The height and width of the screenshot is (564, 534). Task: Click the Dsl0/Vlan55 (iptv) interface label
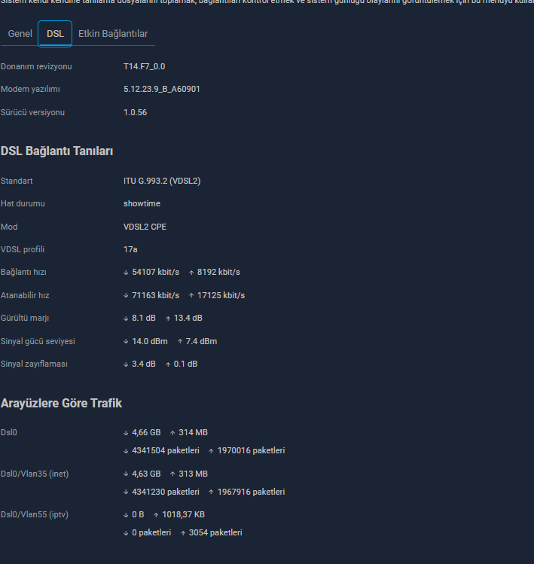(35, 515)
